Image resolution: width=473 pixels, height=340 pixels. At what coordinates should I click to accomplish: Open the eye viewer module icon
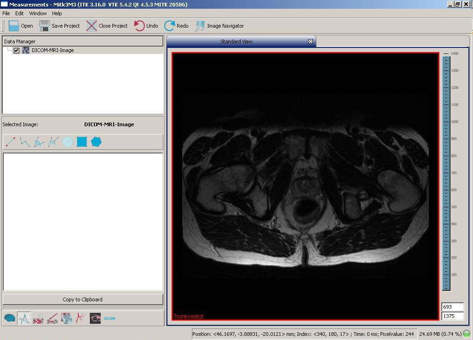point(95,318)
